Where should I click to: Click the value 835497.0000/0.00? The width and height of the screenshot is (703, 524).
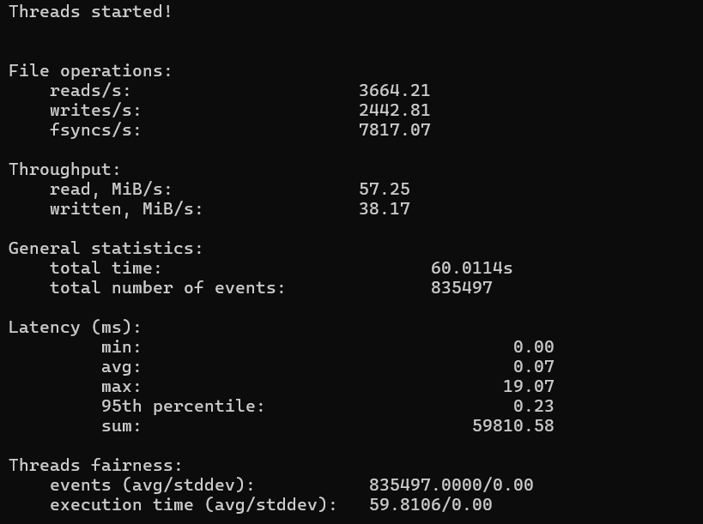tap(451, 485)
